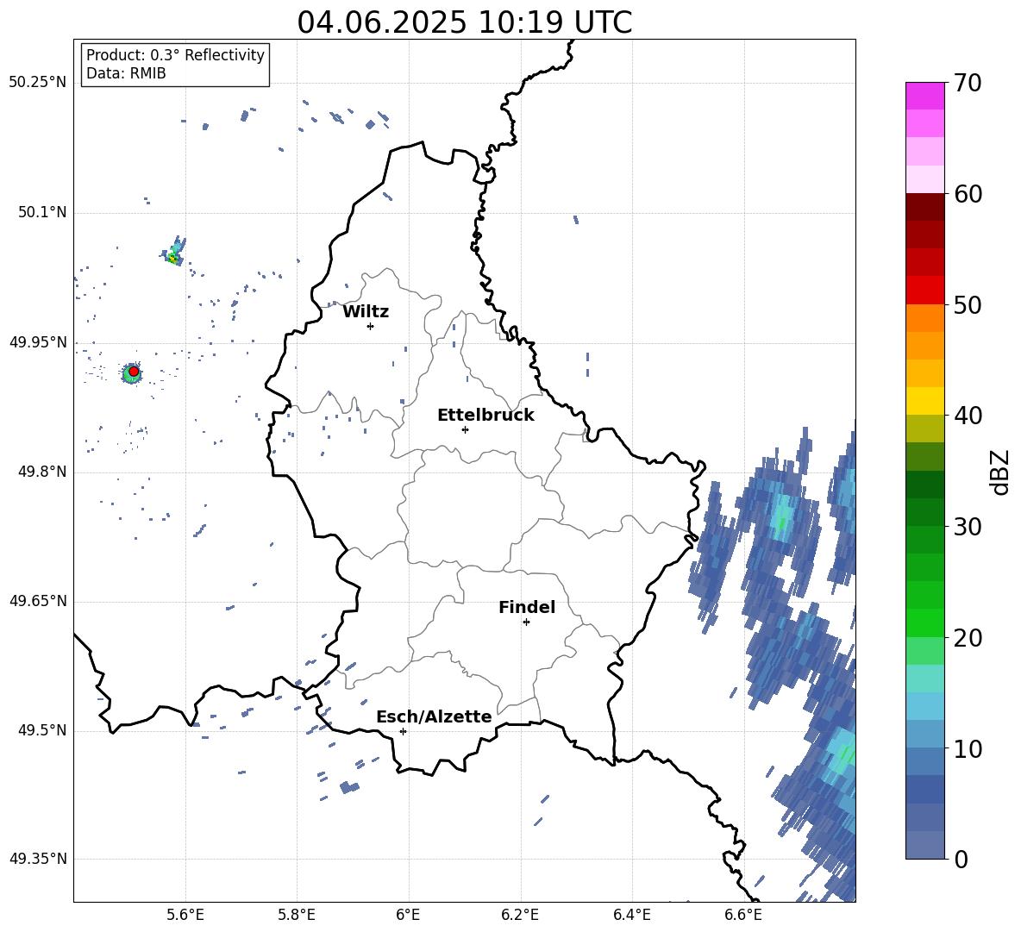Click the Ettelbruck cross marker
Screen dimensions: 1021x932
pyautogui.click(x=465, y=429)
